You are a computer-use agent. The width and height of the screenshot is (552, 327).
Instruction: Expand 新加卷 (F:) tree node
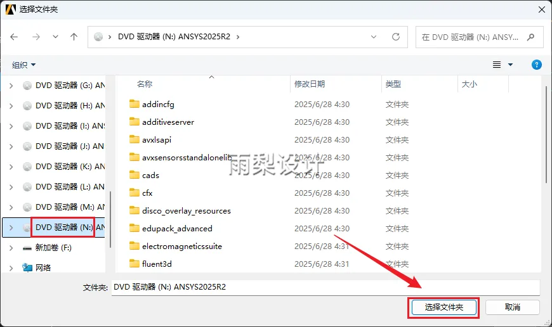11,248
